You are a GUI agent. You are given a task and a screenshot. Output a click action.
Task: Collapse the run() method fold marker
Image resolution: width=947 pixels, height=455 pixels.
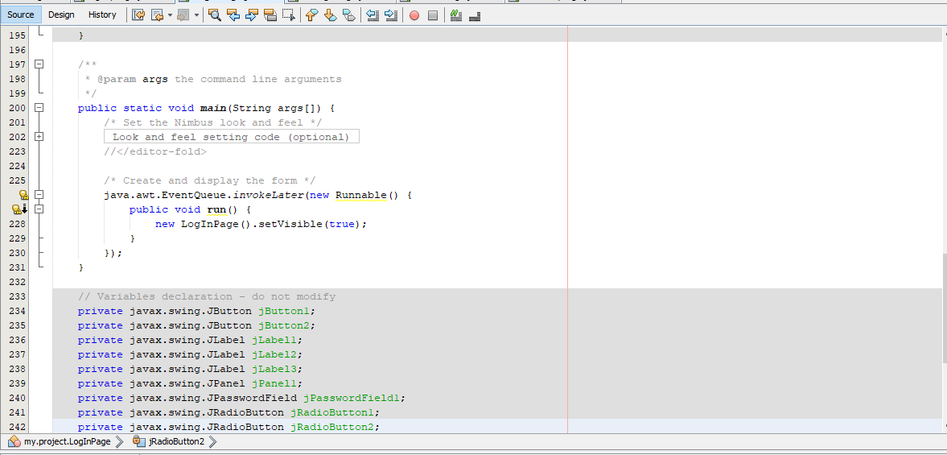pos(39,209)
